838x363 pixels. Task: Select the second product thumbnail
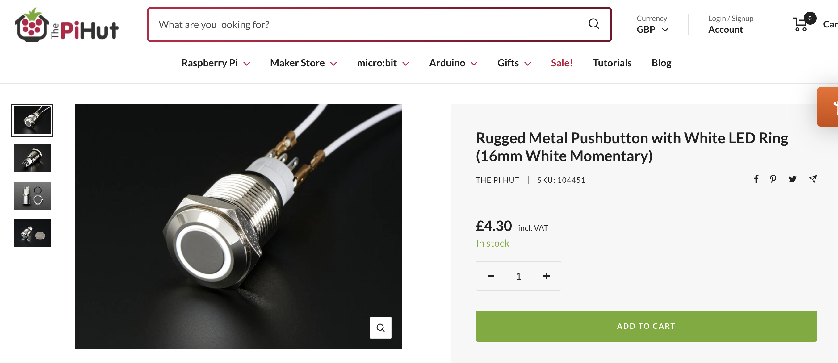(32, 158)
